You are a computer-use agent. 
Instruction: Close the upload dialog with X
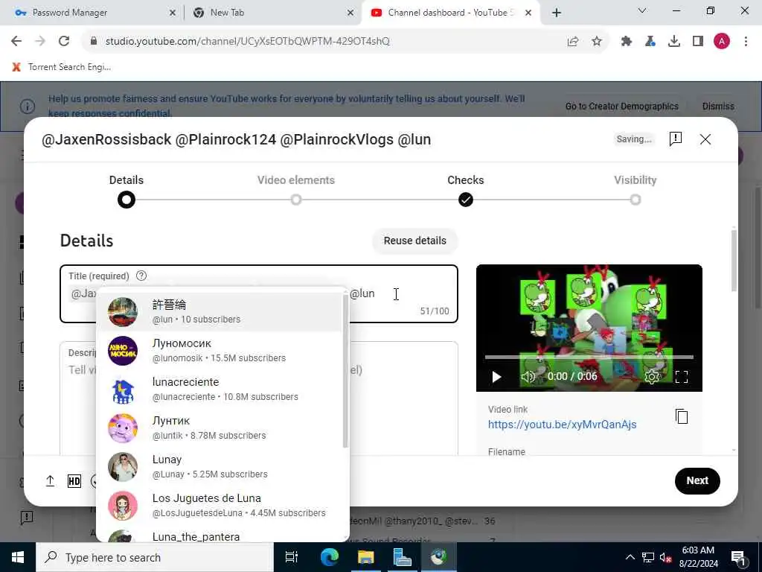coord(705,139)
